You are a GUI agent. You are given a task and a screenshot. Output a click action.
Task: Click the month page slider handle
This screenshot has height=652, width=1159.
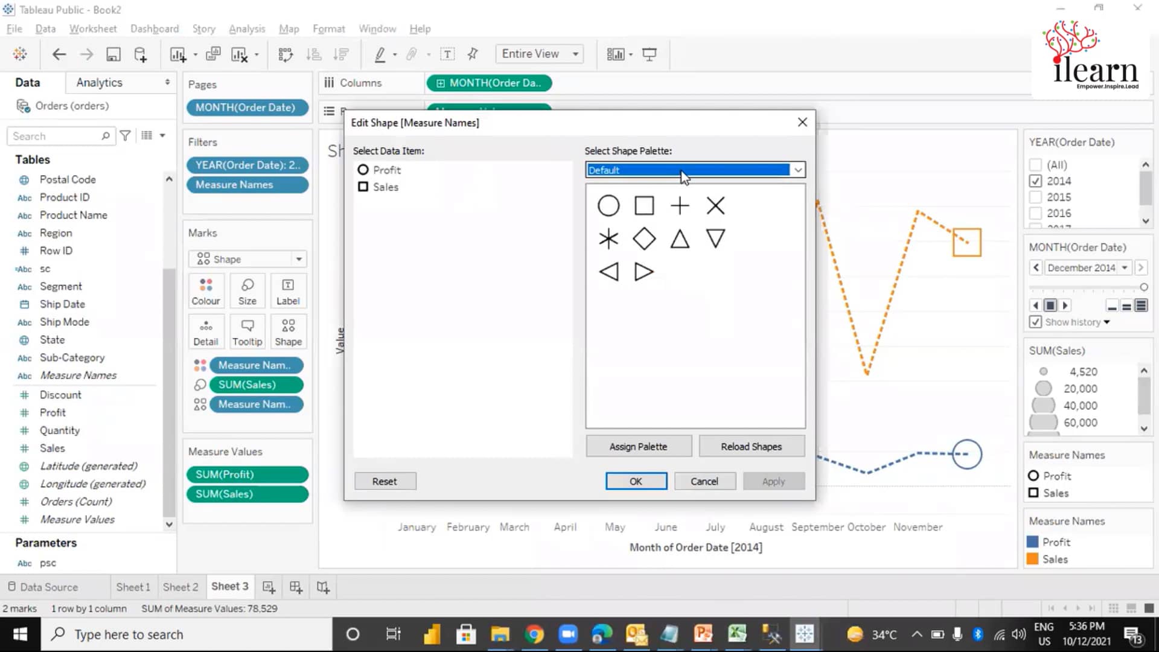pyautogui.click(x=1143, y=287)
